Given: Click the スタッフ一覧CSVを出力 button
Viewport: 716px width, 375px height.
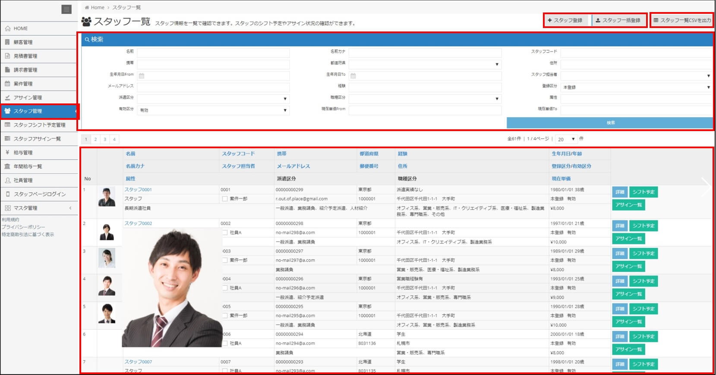Looking at the screenshot, I should [682, 20].
